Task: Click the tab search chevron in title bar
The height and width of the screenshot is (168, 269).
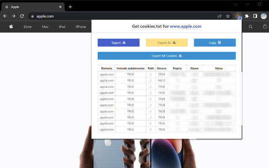Action: pyautogui.click(x=236, y=4)
